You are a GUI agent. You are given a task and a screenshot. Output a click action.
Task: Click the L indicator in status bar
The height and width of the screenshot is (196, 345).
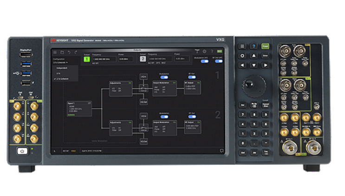55,151
